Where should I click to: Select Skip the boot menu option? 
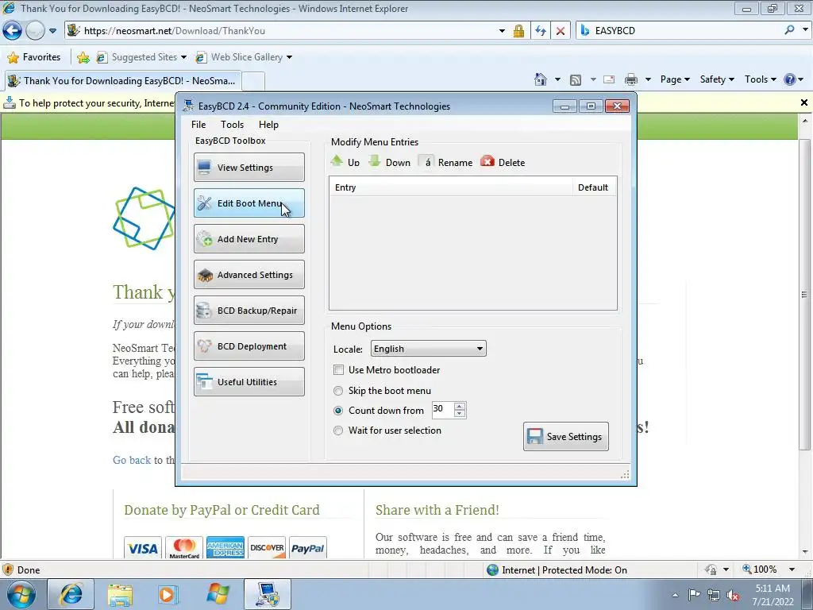(x=338, y=391)
